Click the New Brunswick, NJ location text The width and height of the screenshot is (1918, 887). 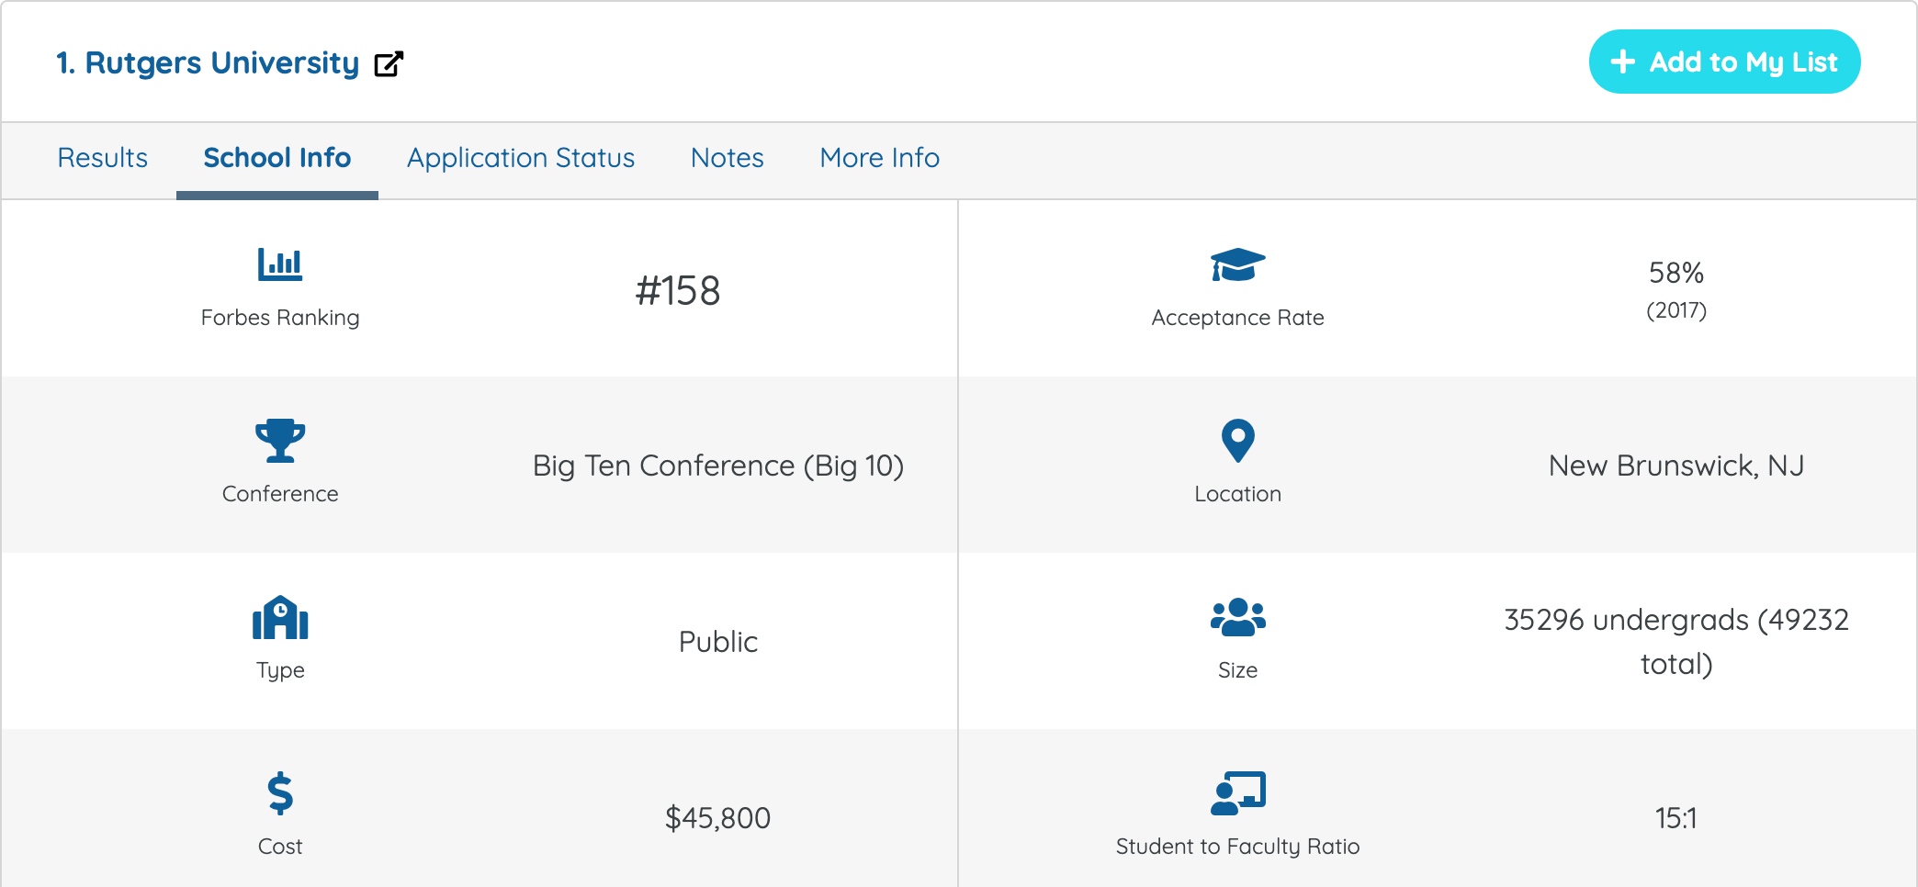(1676, 466)
